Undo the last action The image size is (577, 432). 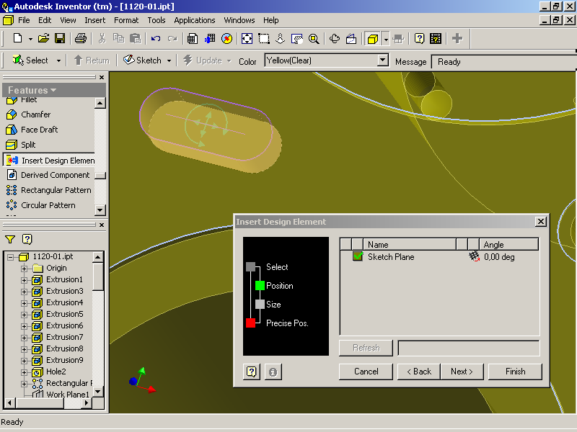point(156,38)
